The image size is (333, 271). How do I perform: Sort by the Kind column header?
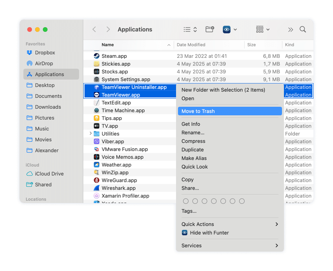pyautogui.click(x=298, y=45)
